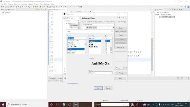190x107 pixels.
Task: Click the Font style input field
Action: click(x=96, y=38)
